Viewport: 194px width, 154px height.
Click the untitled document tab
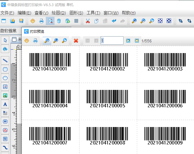coord(17,39)
